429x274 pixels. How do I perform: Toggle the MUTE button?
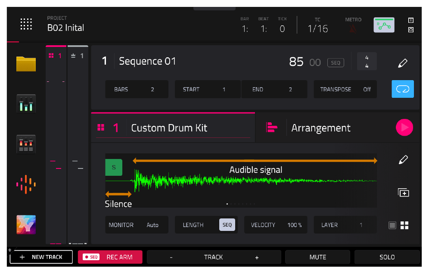point(317,257)
